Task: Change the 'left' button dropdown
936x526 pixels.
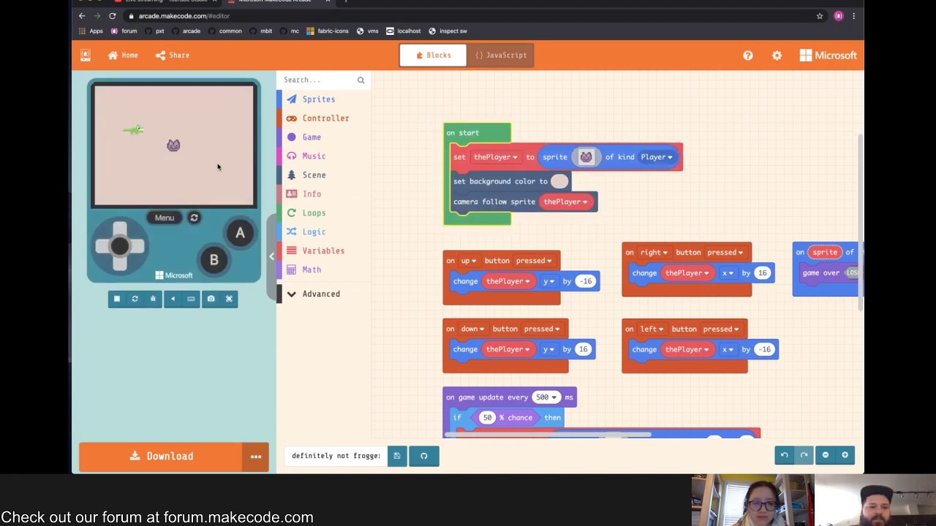Action: click(x=652, y=329)
